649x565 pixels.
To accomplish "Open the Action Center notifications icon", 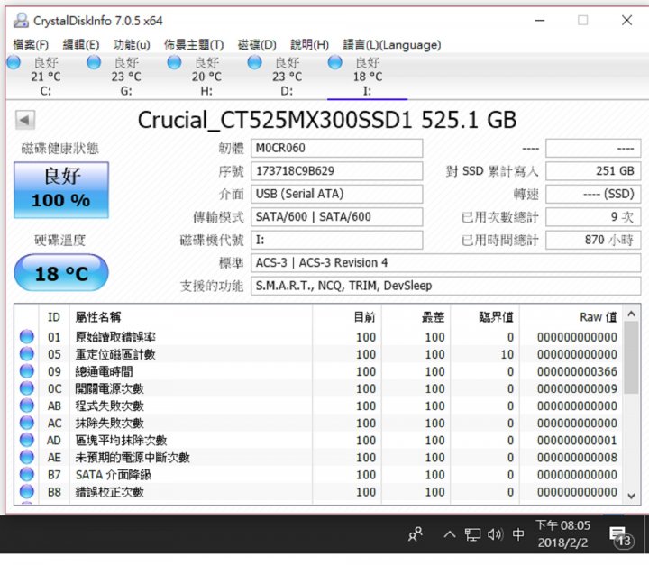I will [620, 536].
